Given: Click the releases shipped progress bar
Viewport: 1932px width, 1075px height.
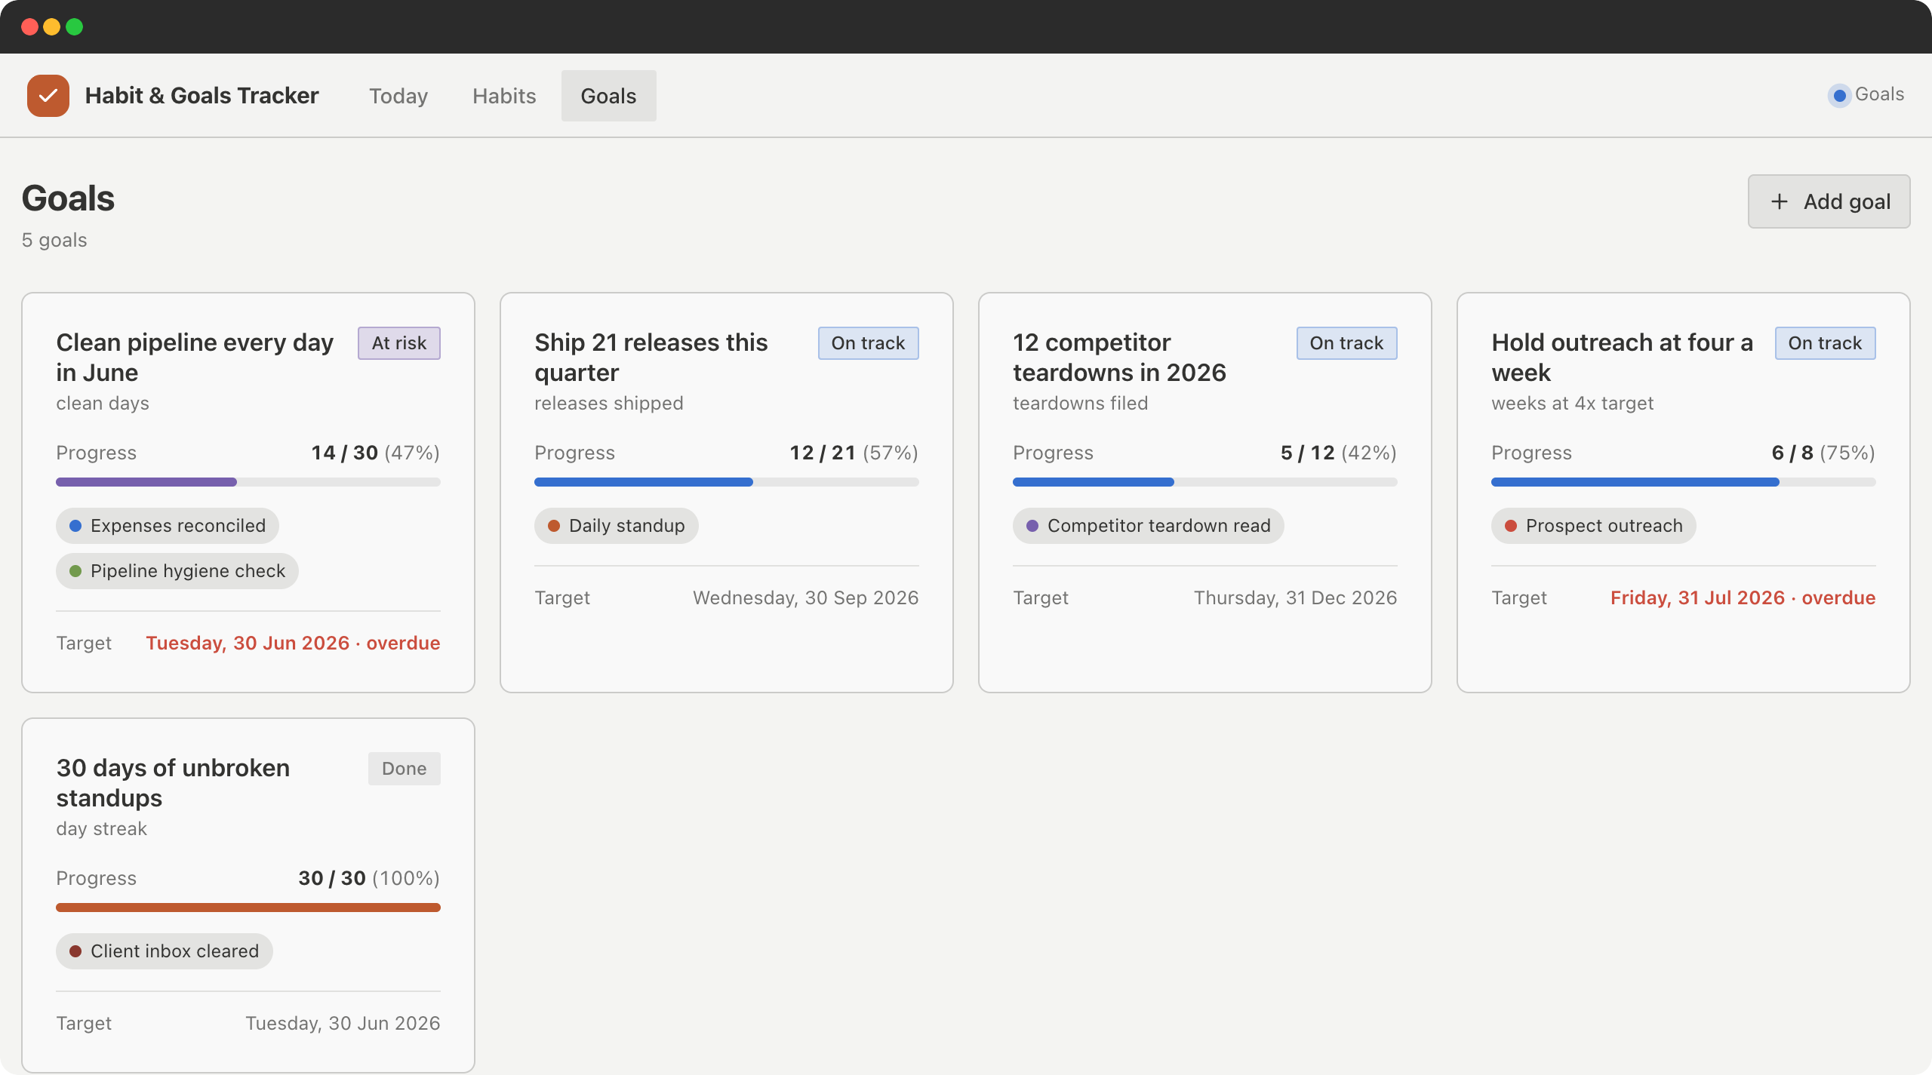Looking at the screenshot, I should pos(727,482).
